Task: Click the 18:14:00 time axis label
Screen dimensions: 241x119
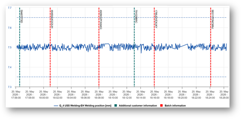Action: [141, 95]
